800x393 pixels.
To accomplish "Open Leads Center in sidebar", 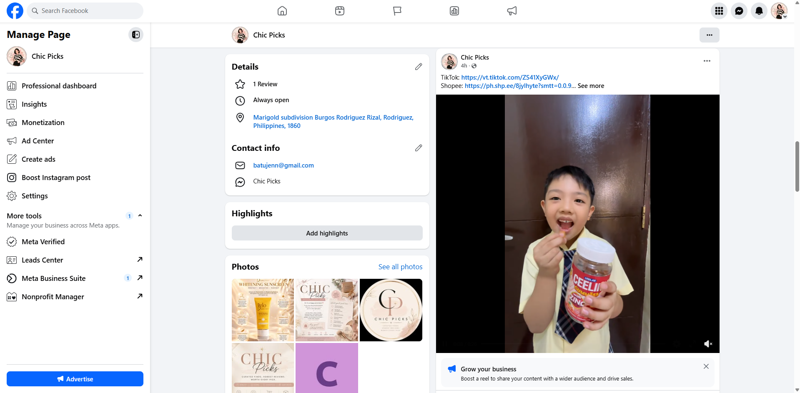I will pyautogui.click(x=75, y=260).
